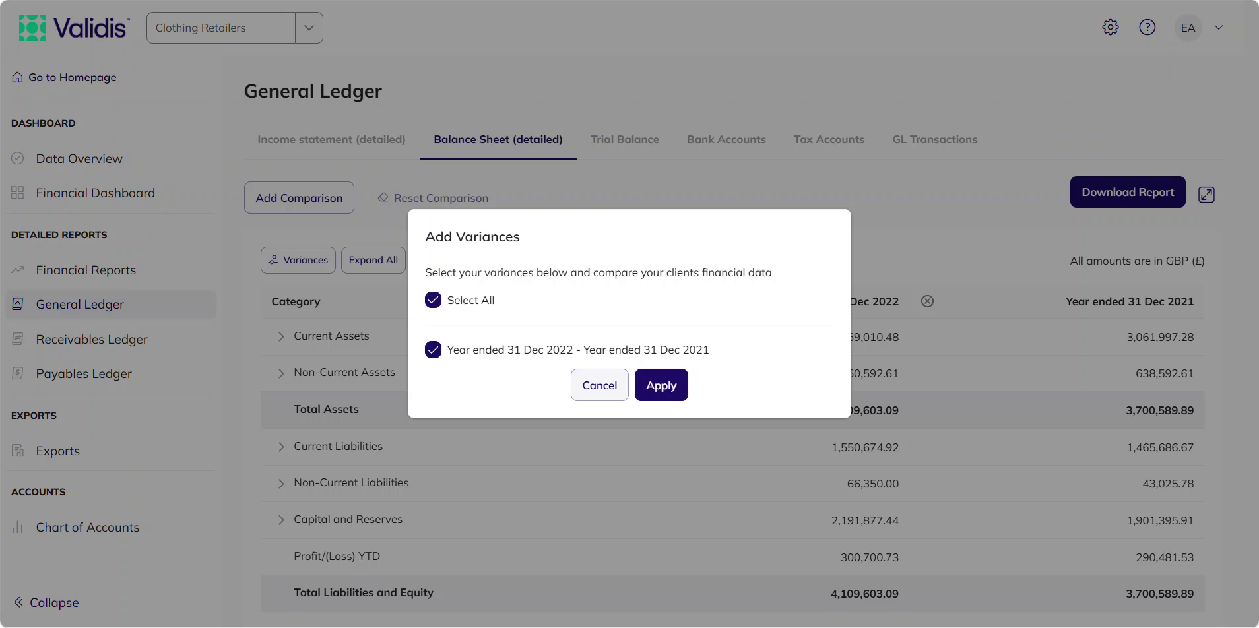1259x628 pixels.
Task: Click the 66,350.00 value
Action: tap(873, 484)
